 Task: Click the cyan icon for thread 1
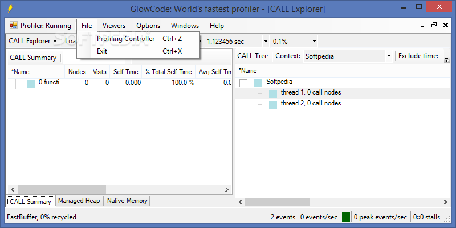click(273, 93)
